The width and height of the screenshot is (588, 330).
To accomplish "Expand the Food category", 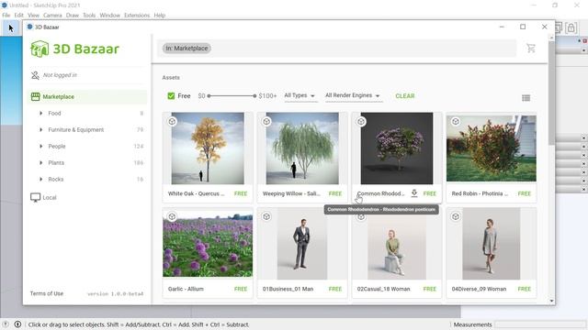I will [40, 113].
